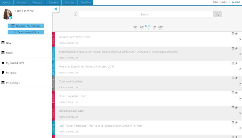
Task: Open Onsite Registration Open title
Action: (x=73, y=96)
